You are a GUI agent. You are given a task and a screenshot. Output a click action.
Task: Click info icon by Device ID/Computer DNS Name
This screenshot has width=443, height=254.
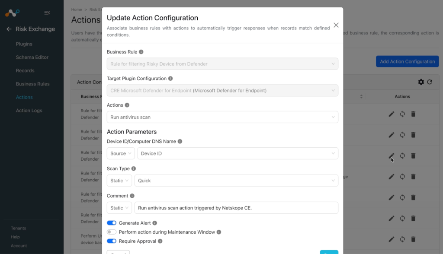click(180, 141)
